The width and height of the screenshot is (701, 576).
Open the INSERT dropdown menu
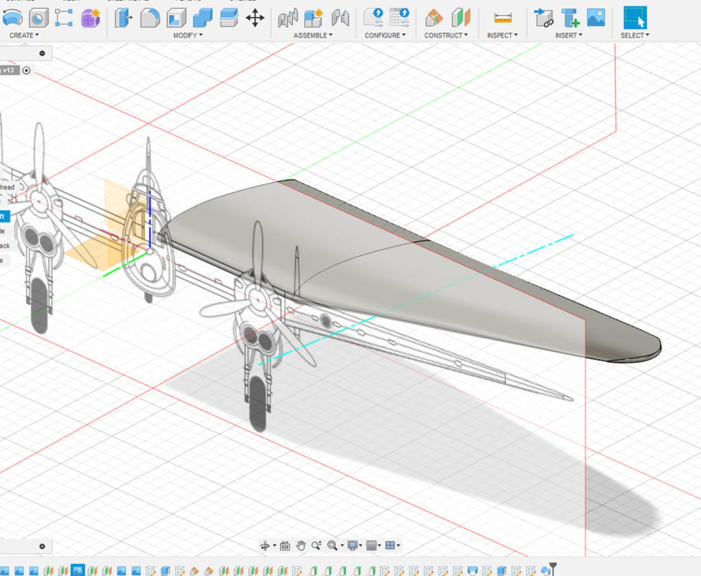569,36
